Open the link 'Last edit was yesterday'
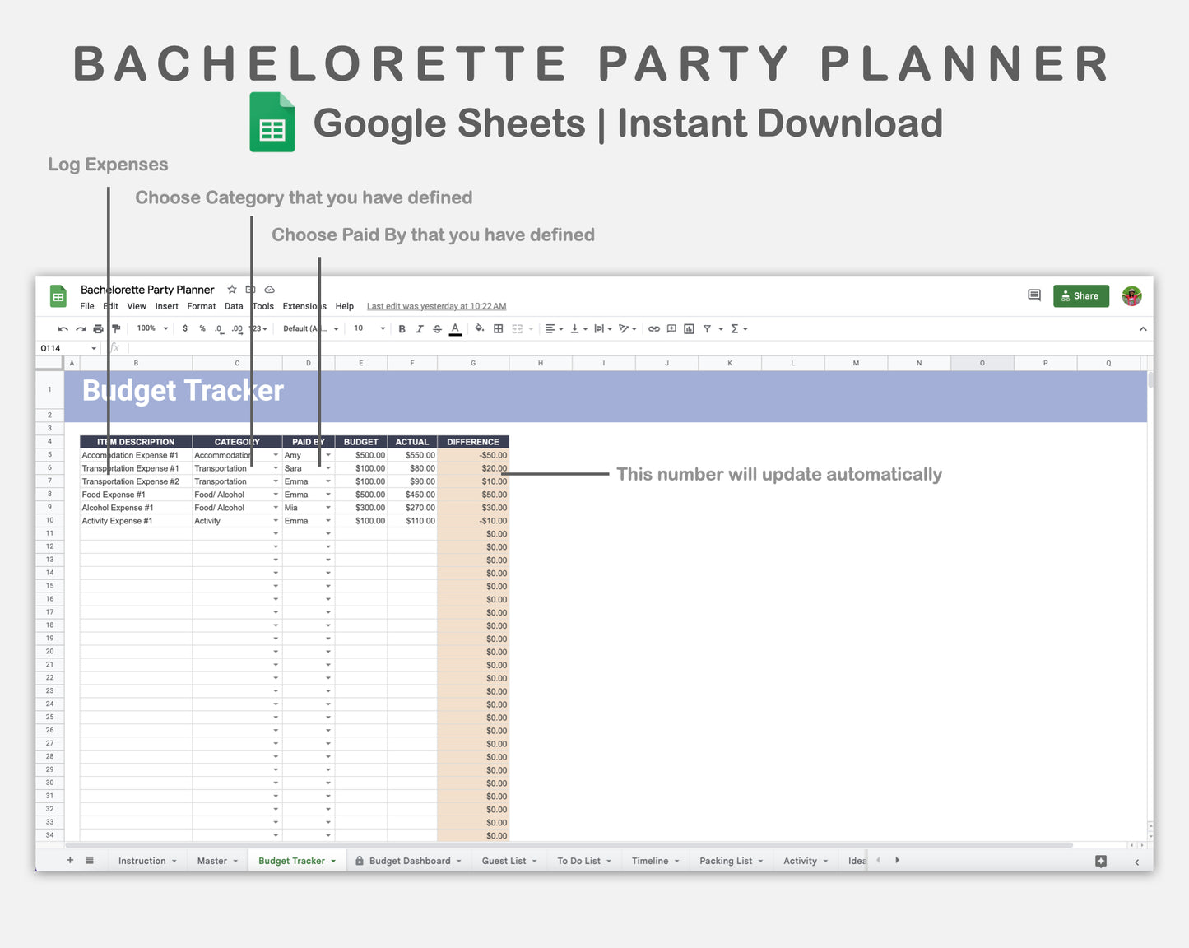The width and height of the screenshot is (1189, 948). tap(436, 306)
